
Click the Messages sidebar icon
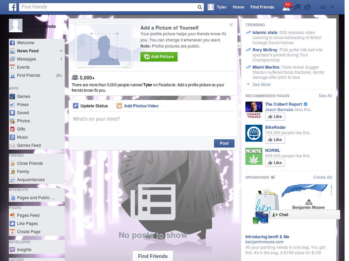coord(12,59)
